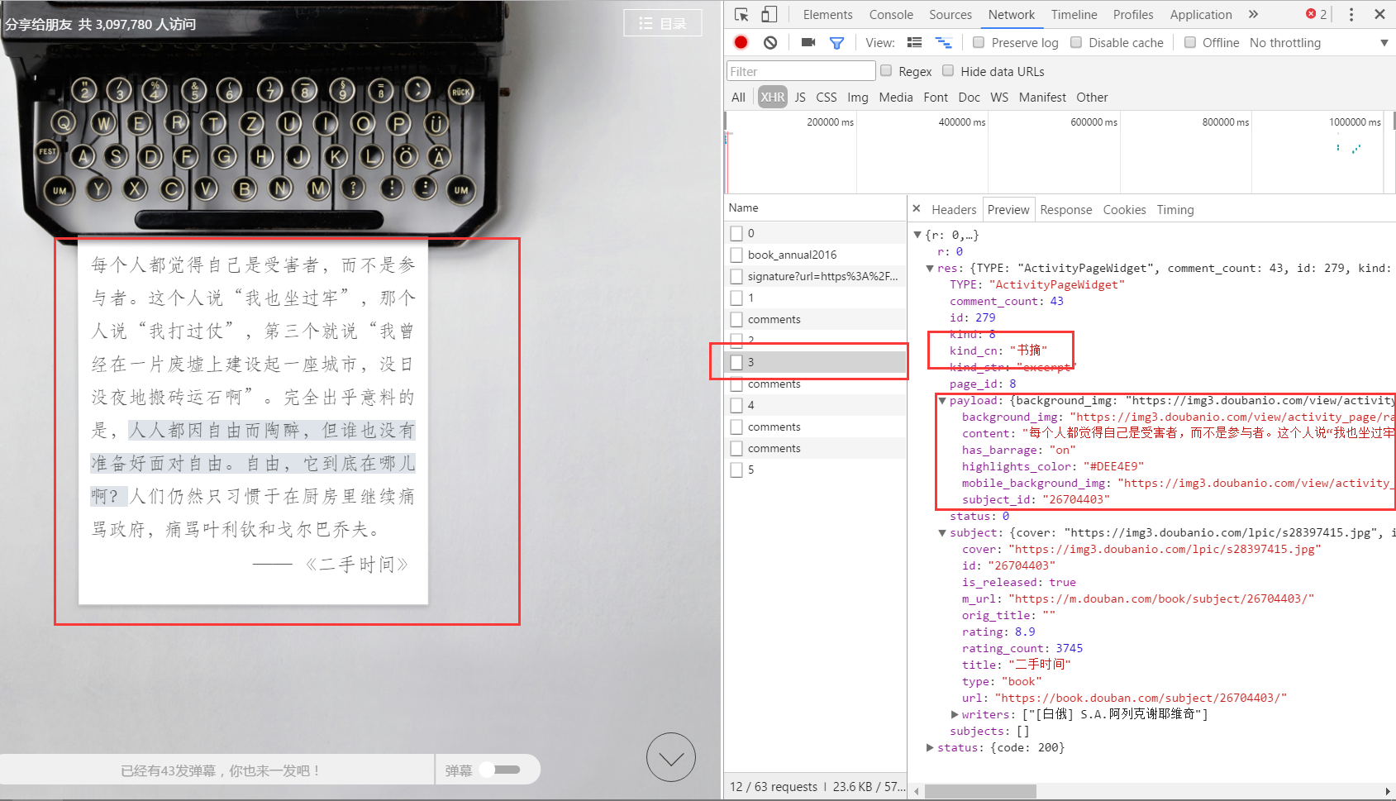The image size is (1396, 801).
Task: Open the No throttling dropdown
Action: (1318, 43)
